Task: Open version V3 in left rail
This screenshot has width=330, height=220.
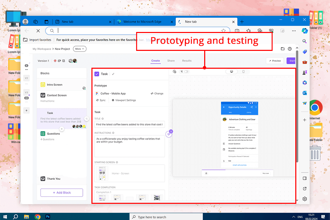Action: pos(26,92)
